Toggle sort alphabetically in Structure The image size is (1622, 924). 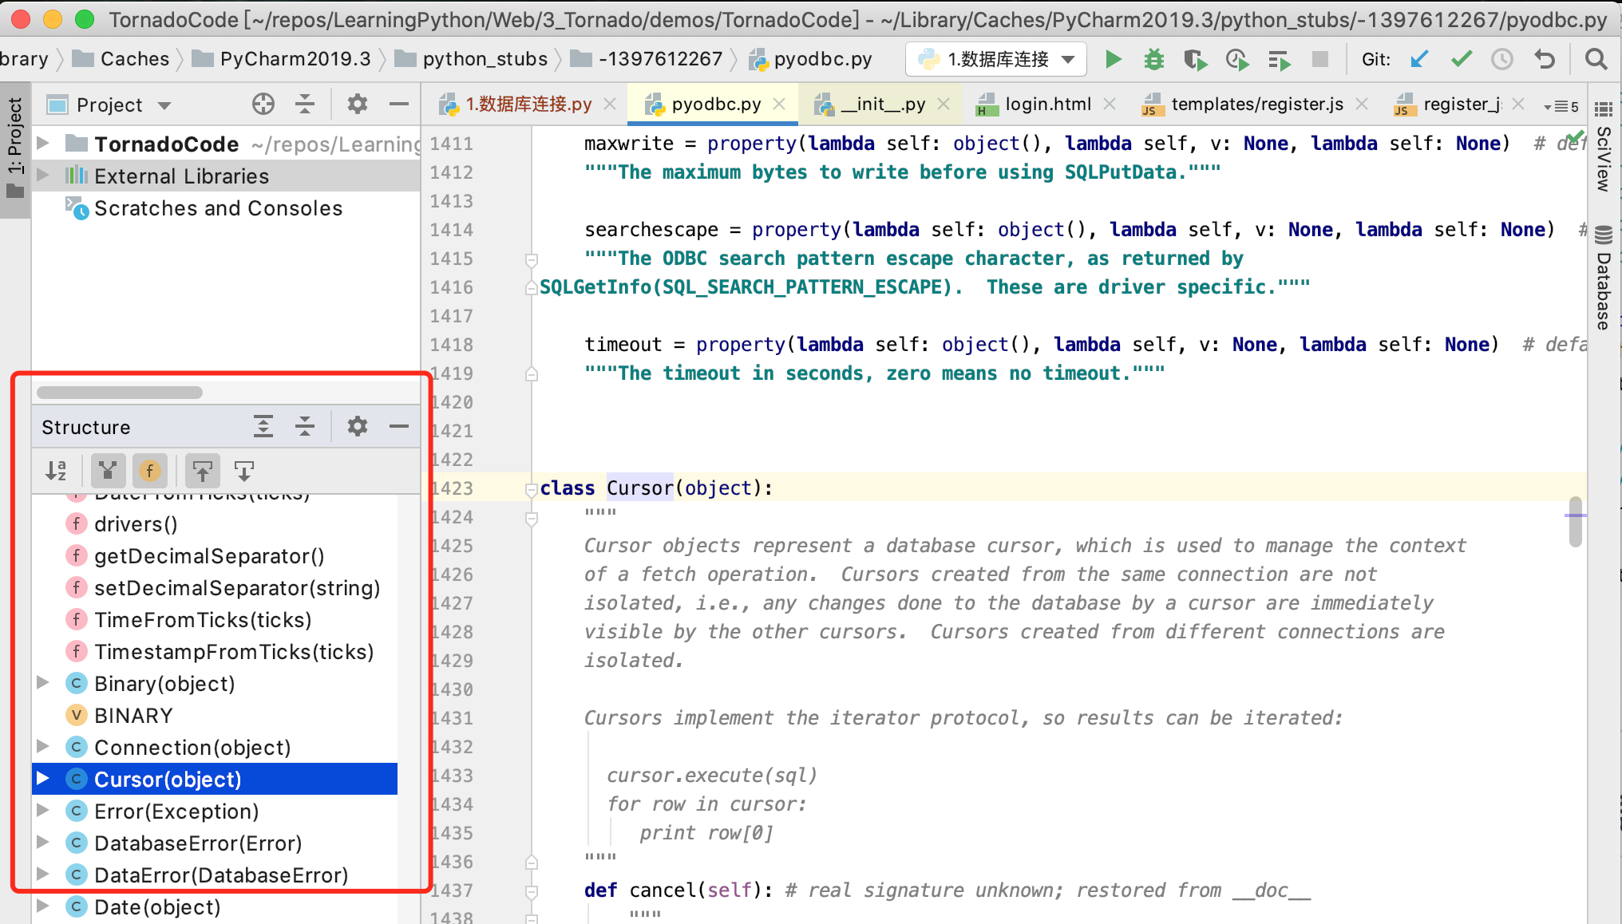[x=56, y=471]
